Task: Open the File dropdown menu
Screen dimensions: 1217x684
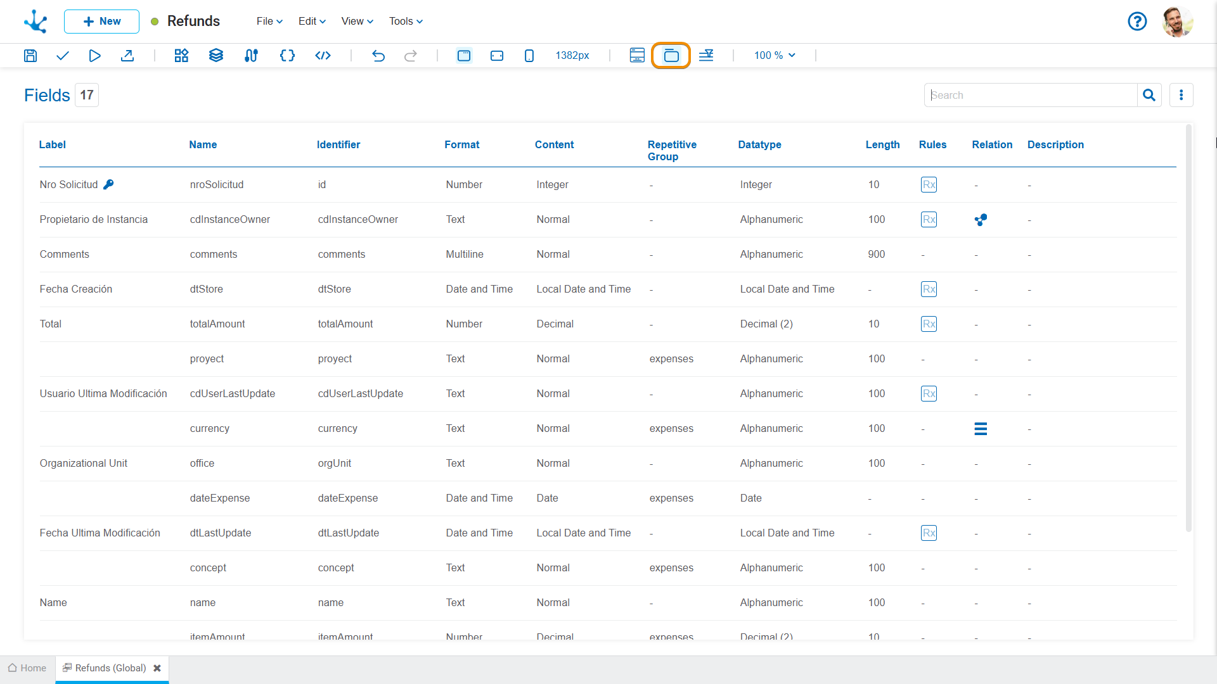Action: (269, 22)
